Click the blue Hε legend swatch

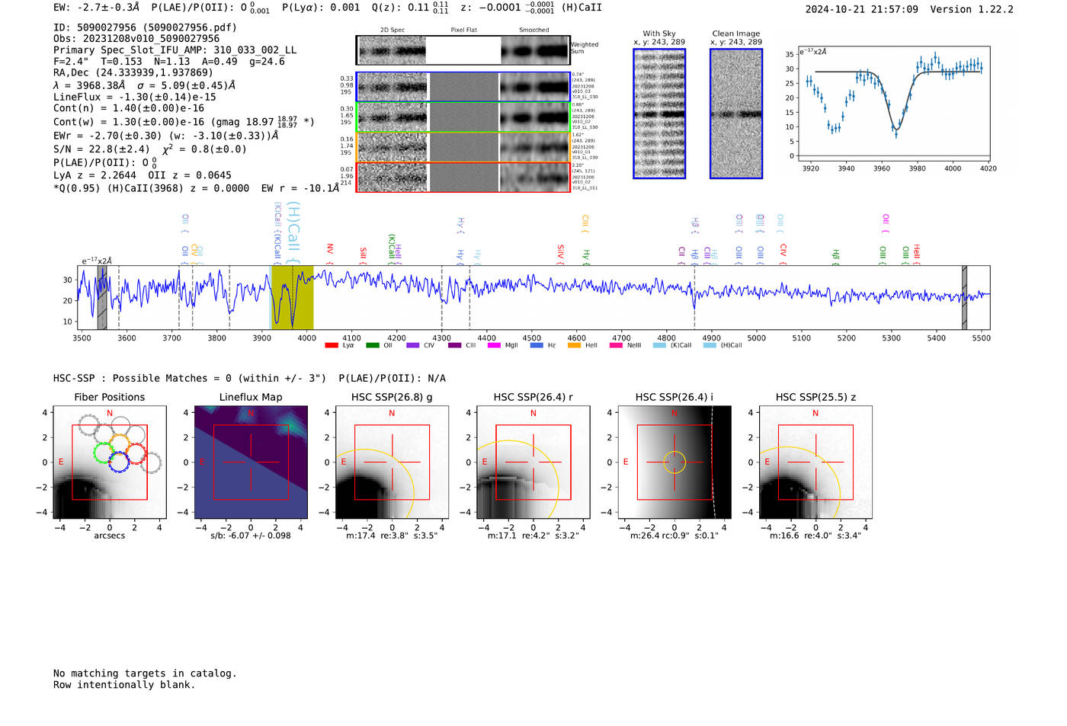537,345
